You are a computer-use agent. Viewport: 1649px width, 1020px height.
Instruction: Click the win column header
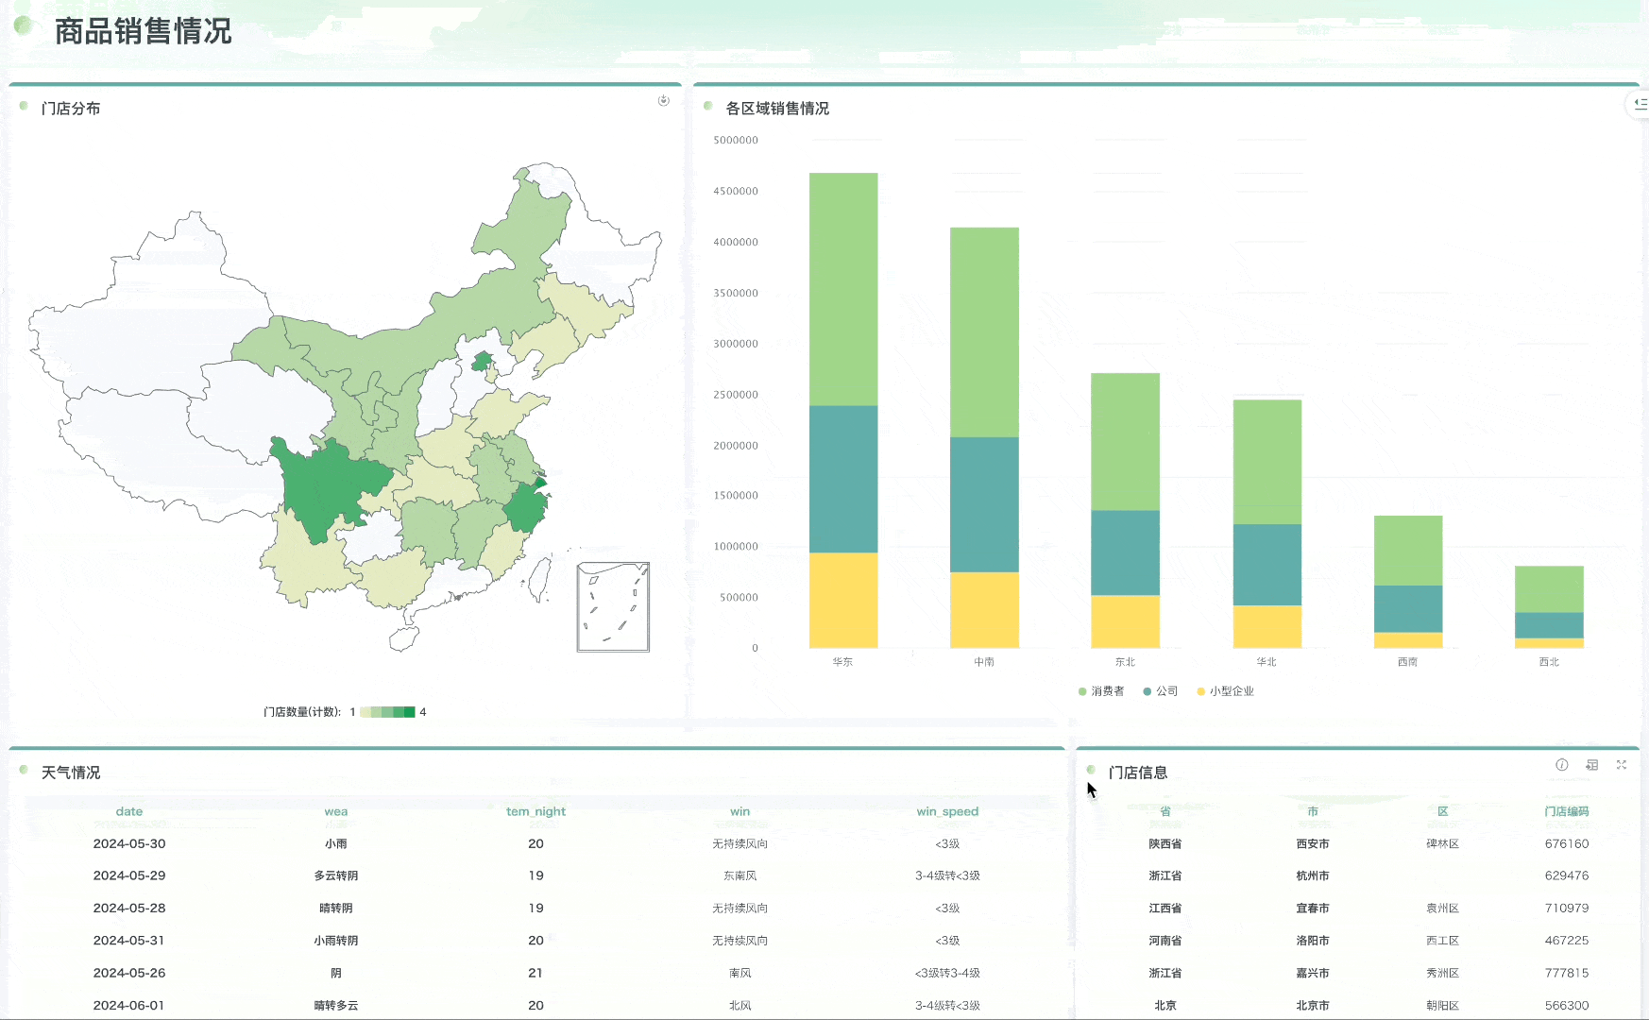tap(740, 811)
